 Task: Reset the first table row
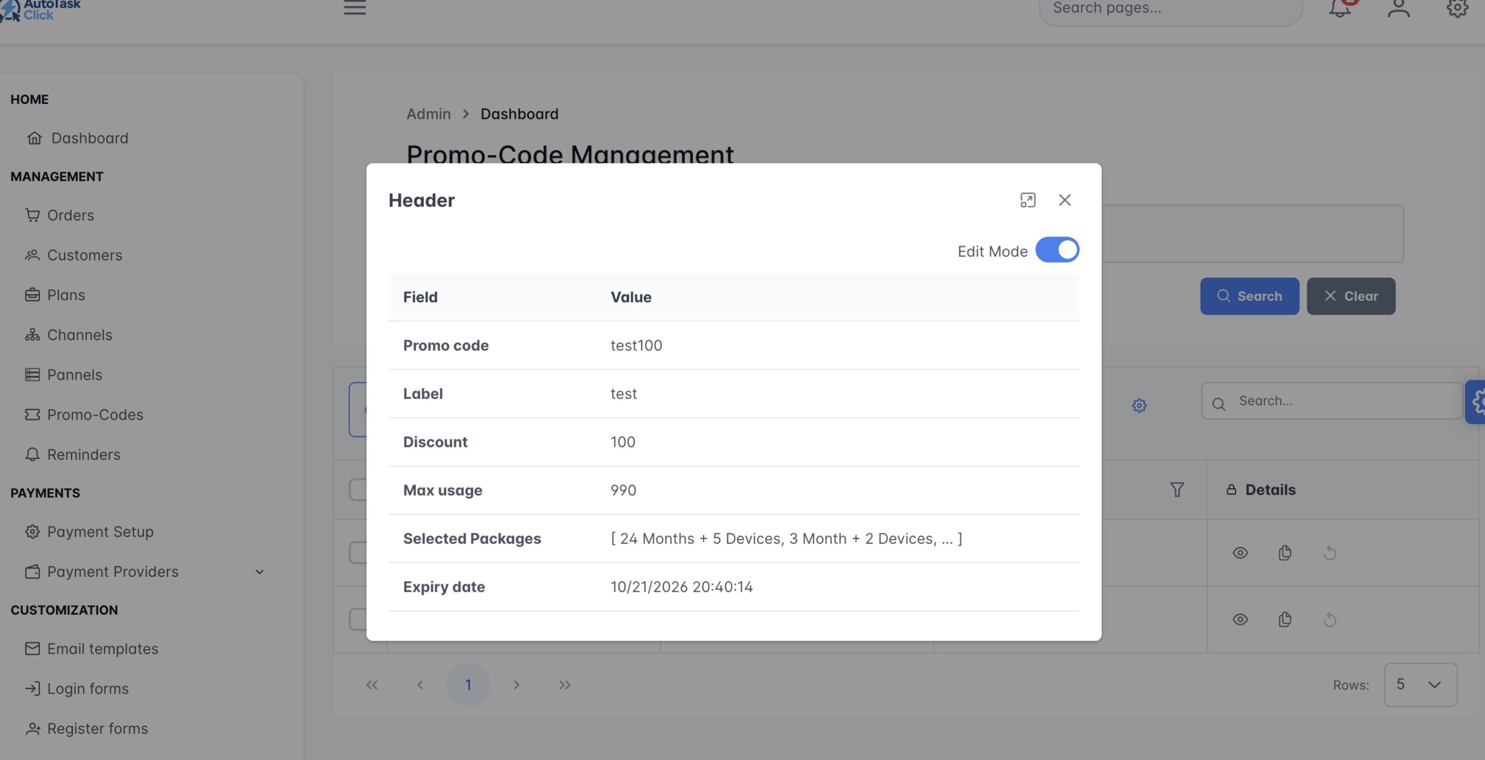point(1330,553)
